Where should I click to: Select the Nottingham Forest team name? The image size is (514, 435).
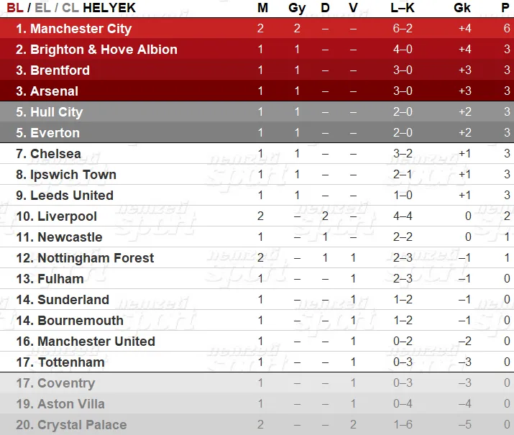96,258
